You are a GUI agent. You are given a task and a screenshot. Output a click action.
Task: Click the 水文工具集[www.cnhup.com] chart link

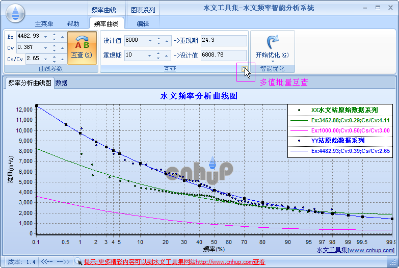coord(355,250)
